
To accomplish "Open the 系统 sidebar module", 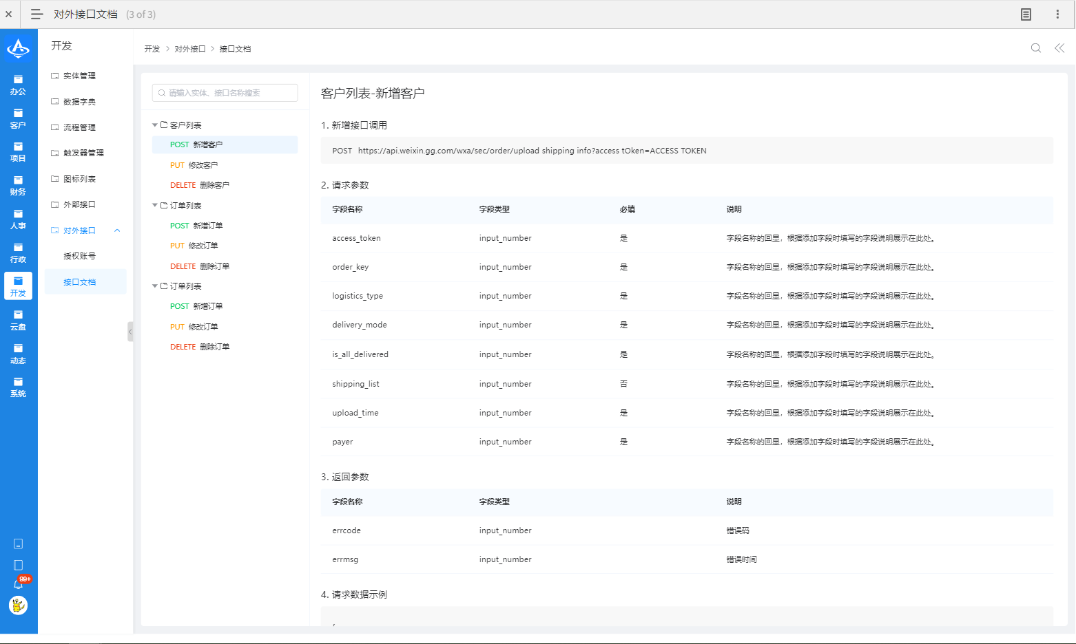I will (18, 387).
